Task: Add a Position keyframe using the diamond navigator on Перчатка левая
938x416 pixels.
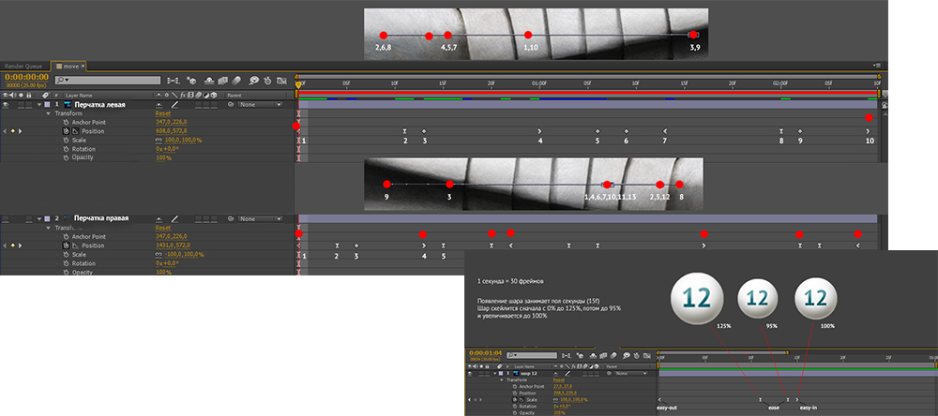Action: 13,131
